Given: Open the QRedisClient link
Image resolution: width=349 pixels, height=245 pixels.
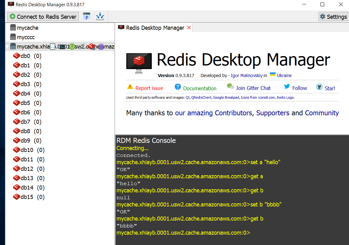Looking at the screenshot, I should pos(201,97).
